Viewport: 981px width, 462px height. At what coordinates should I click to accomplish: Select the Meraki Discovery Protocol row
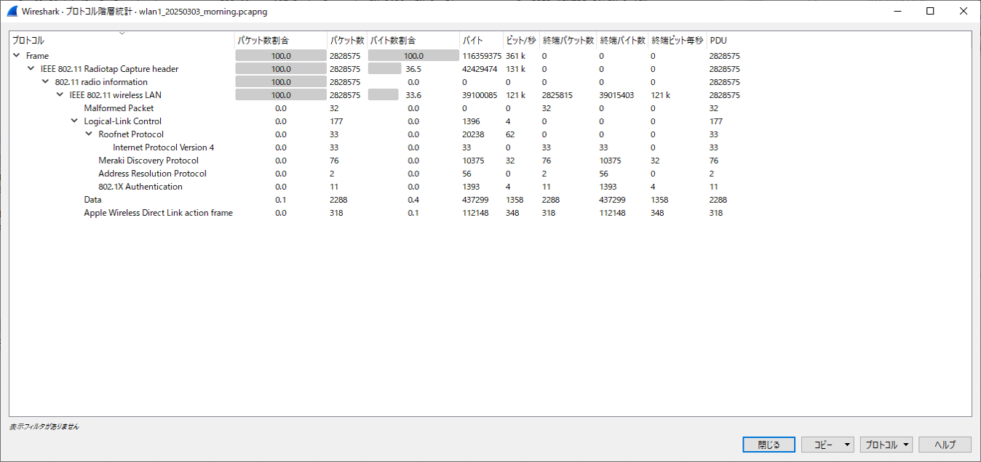point(490,161)
